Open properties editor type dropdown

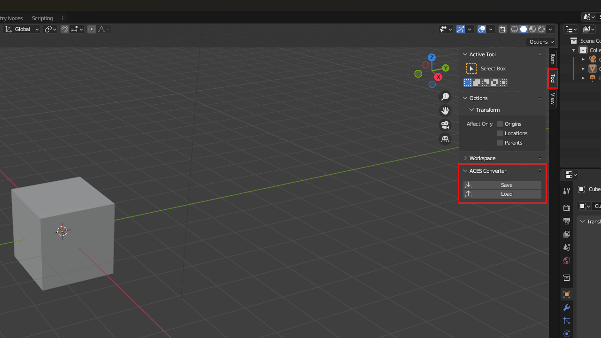point(571,175)
